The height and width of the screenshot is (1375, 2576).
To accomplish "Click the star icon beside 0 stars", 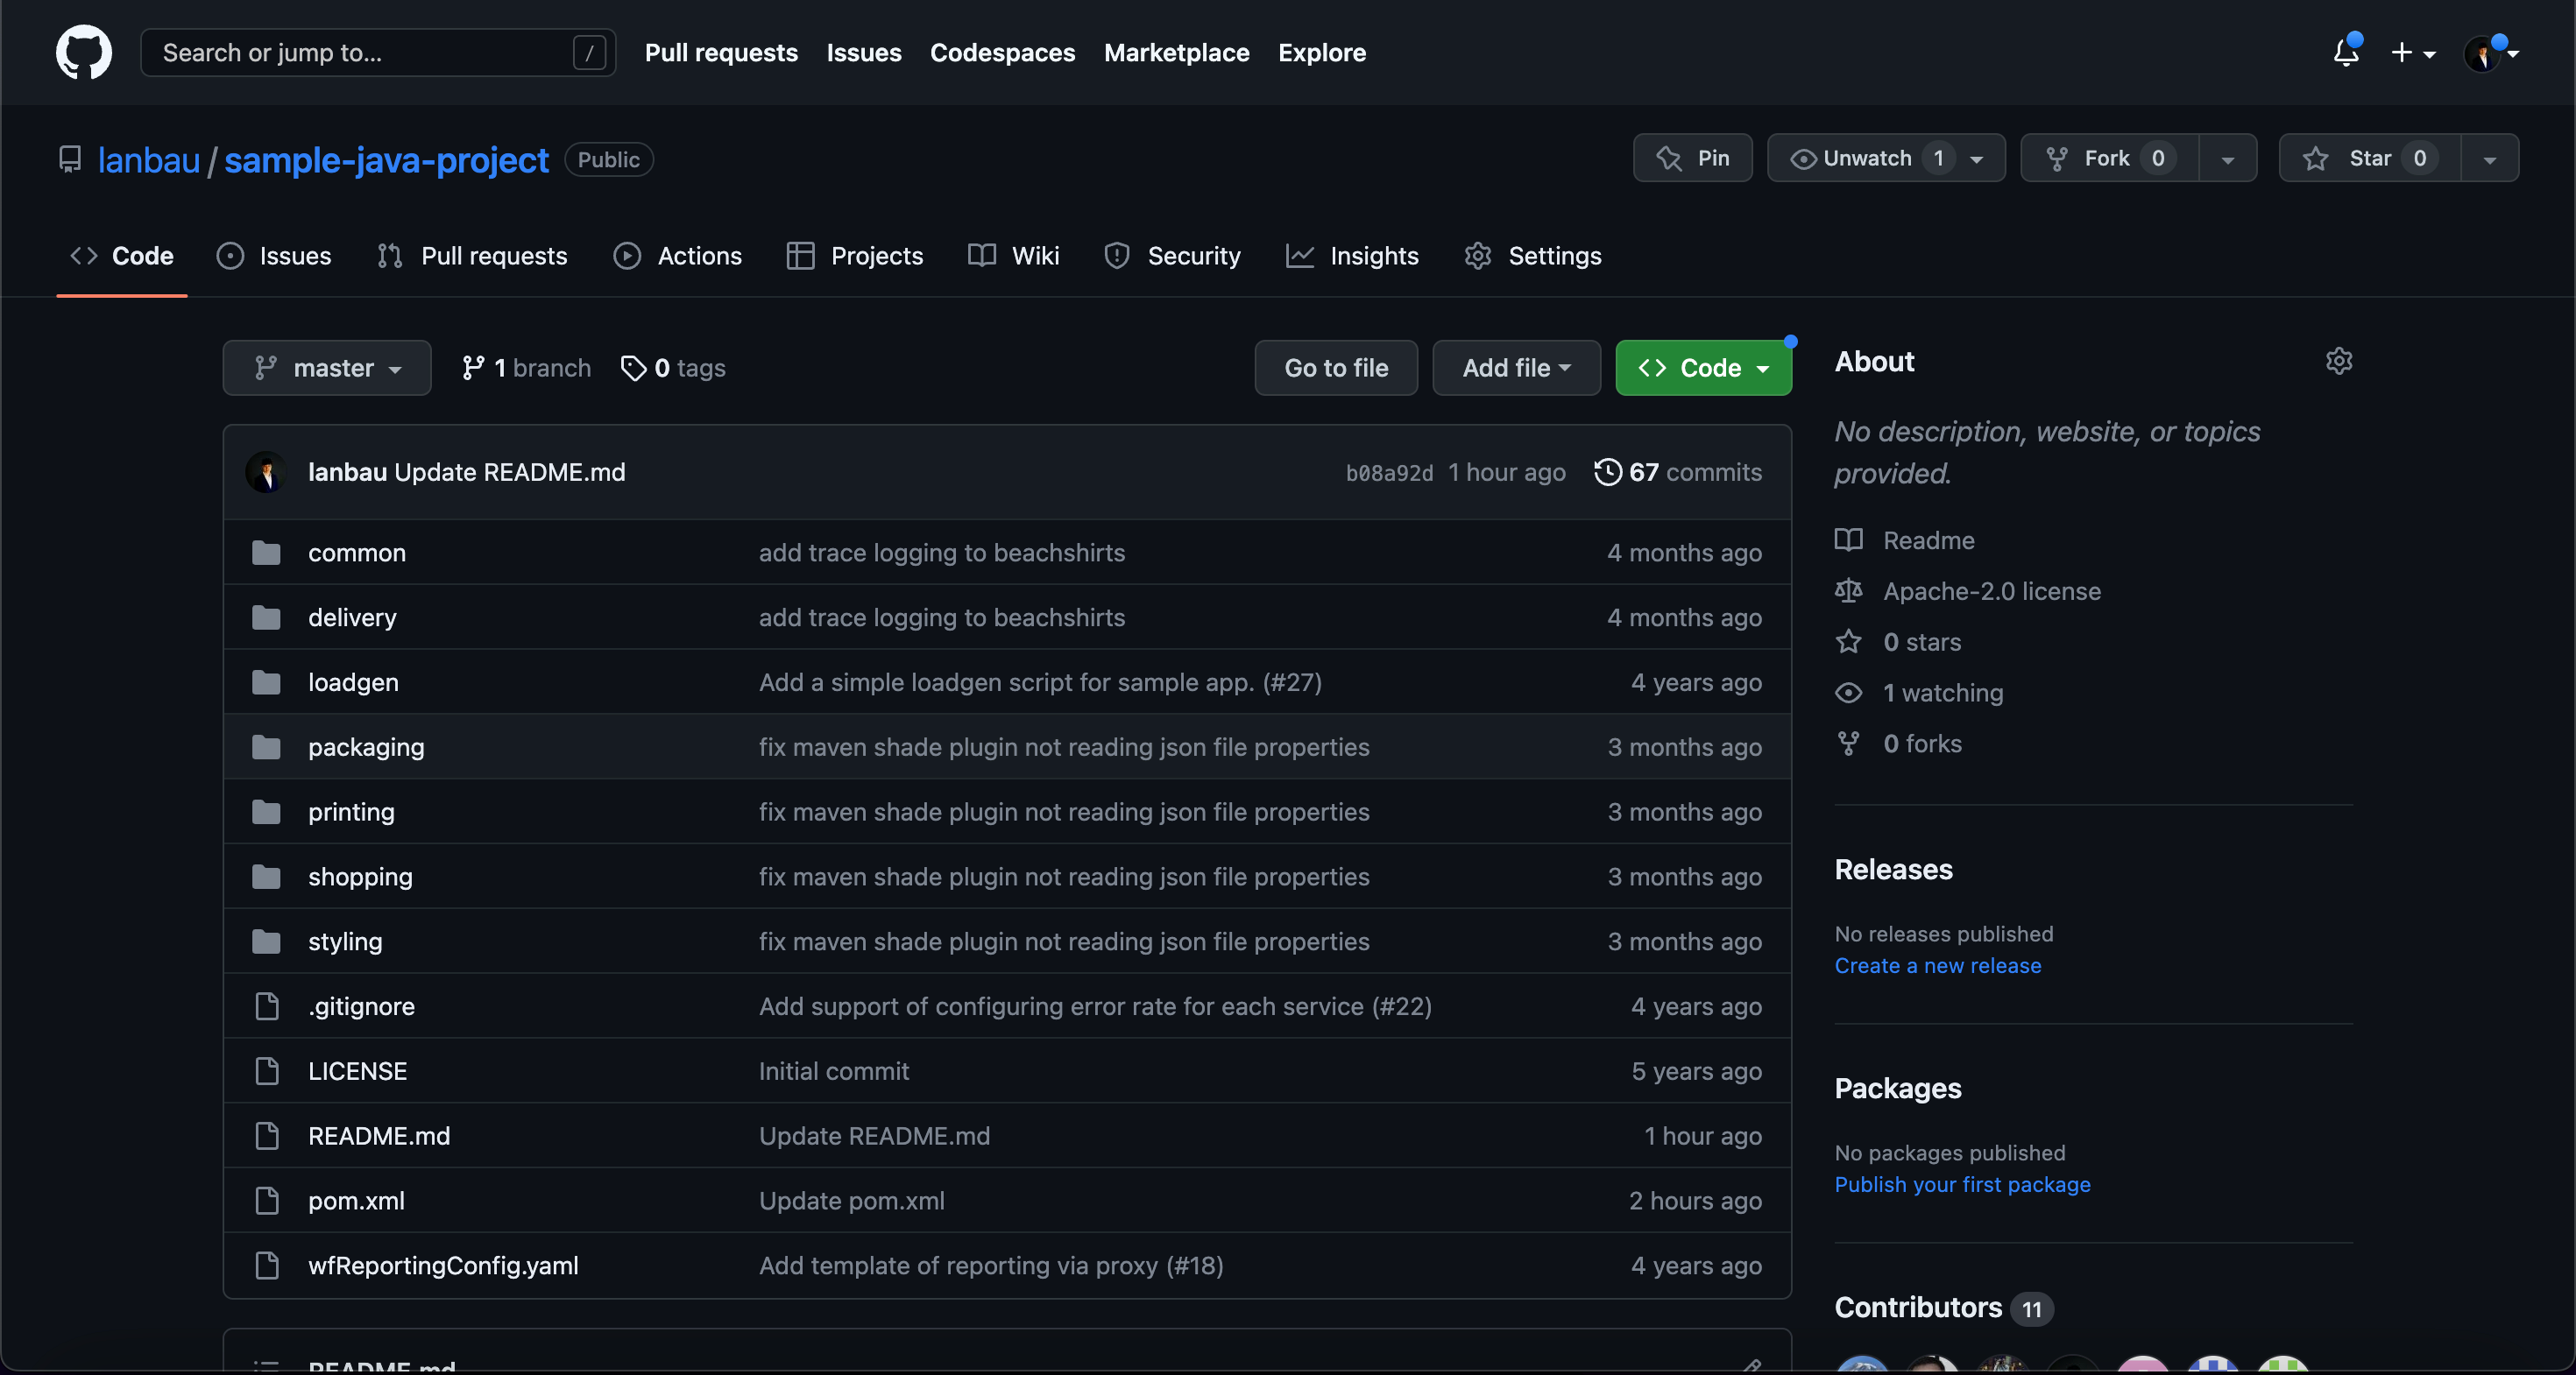I will (x=1848, y=642).
